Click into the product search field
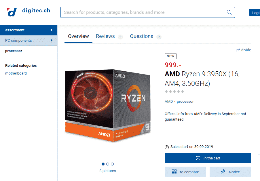The height and width of the screenshot is (181, 260). [x=144, y=12]
